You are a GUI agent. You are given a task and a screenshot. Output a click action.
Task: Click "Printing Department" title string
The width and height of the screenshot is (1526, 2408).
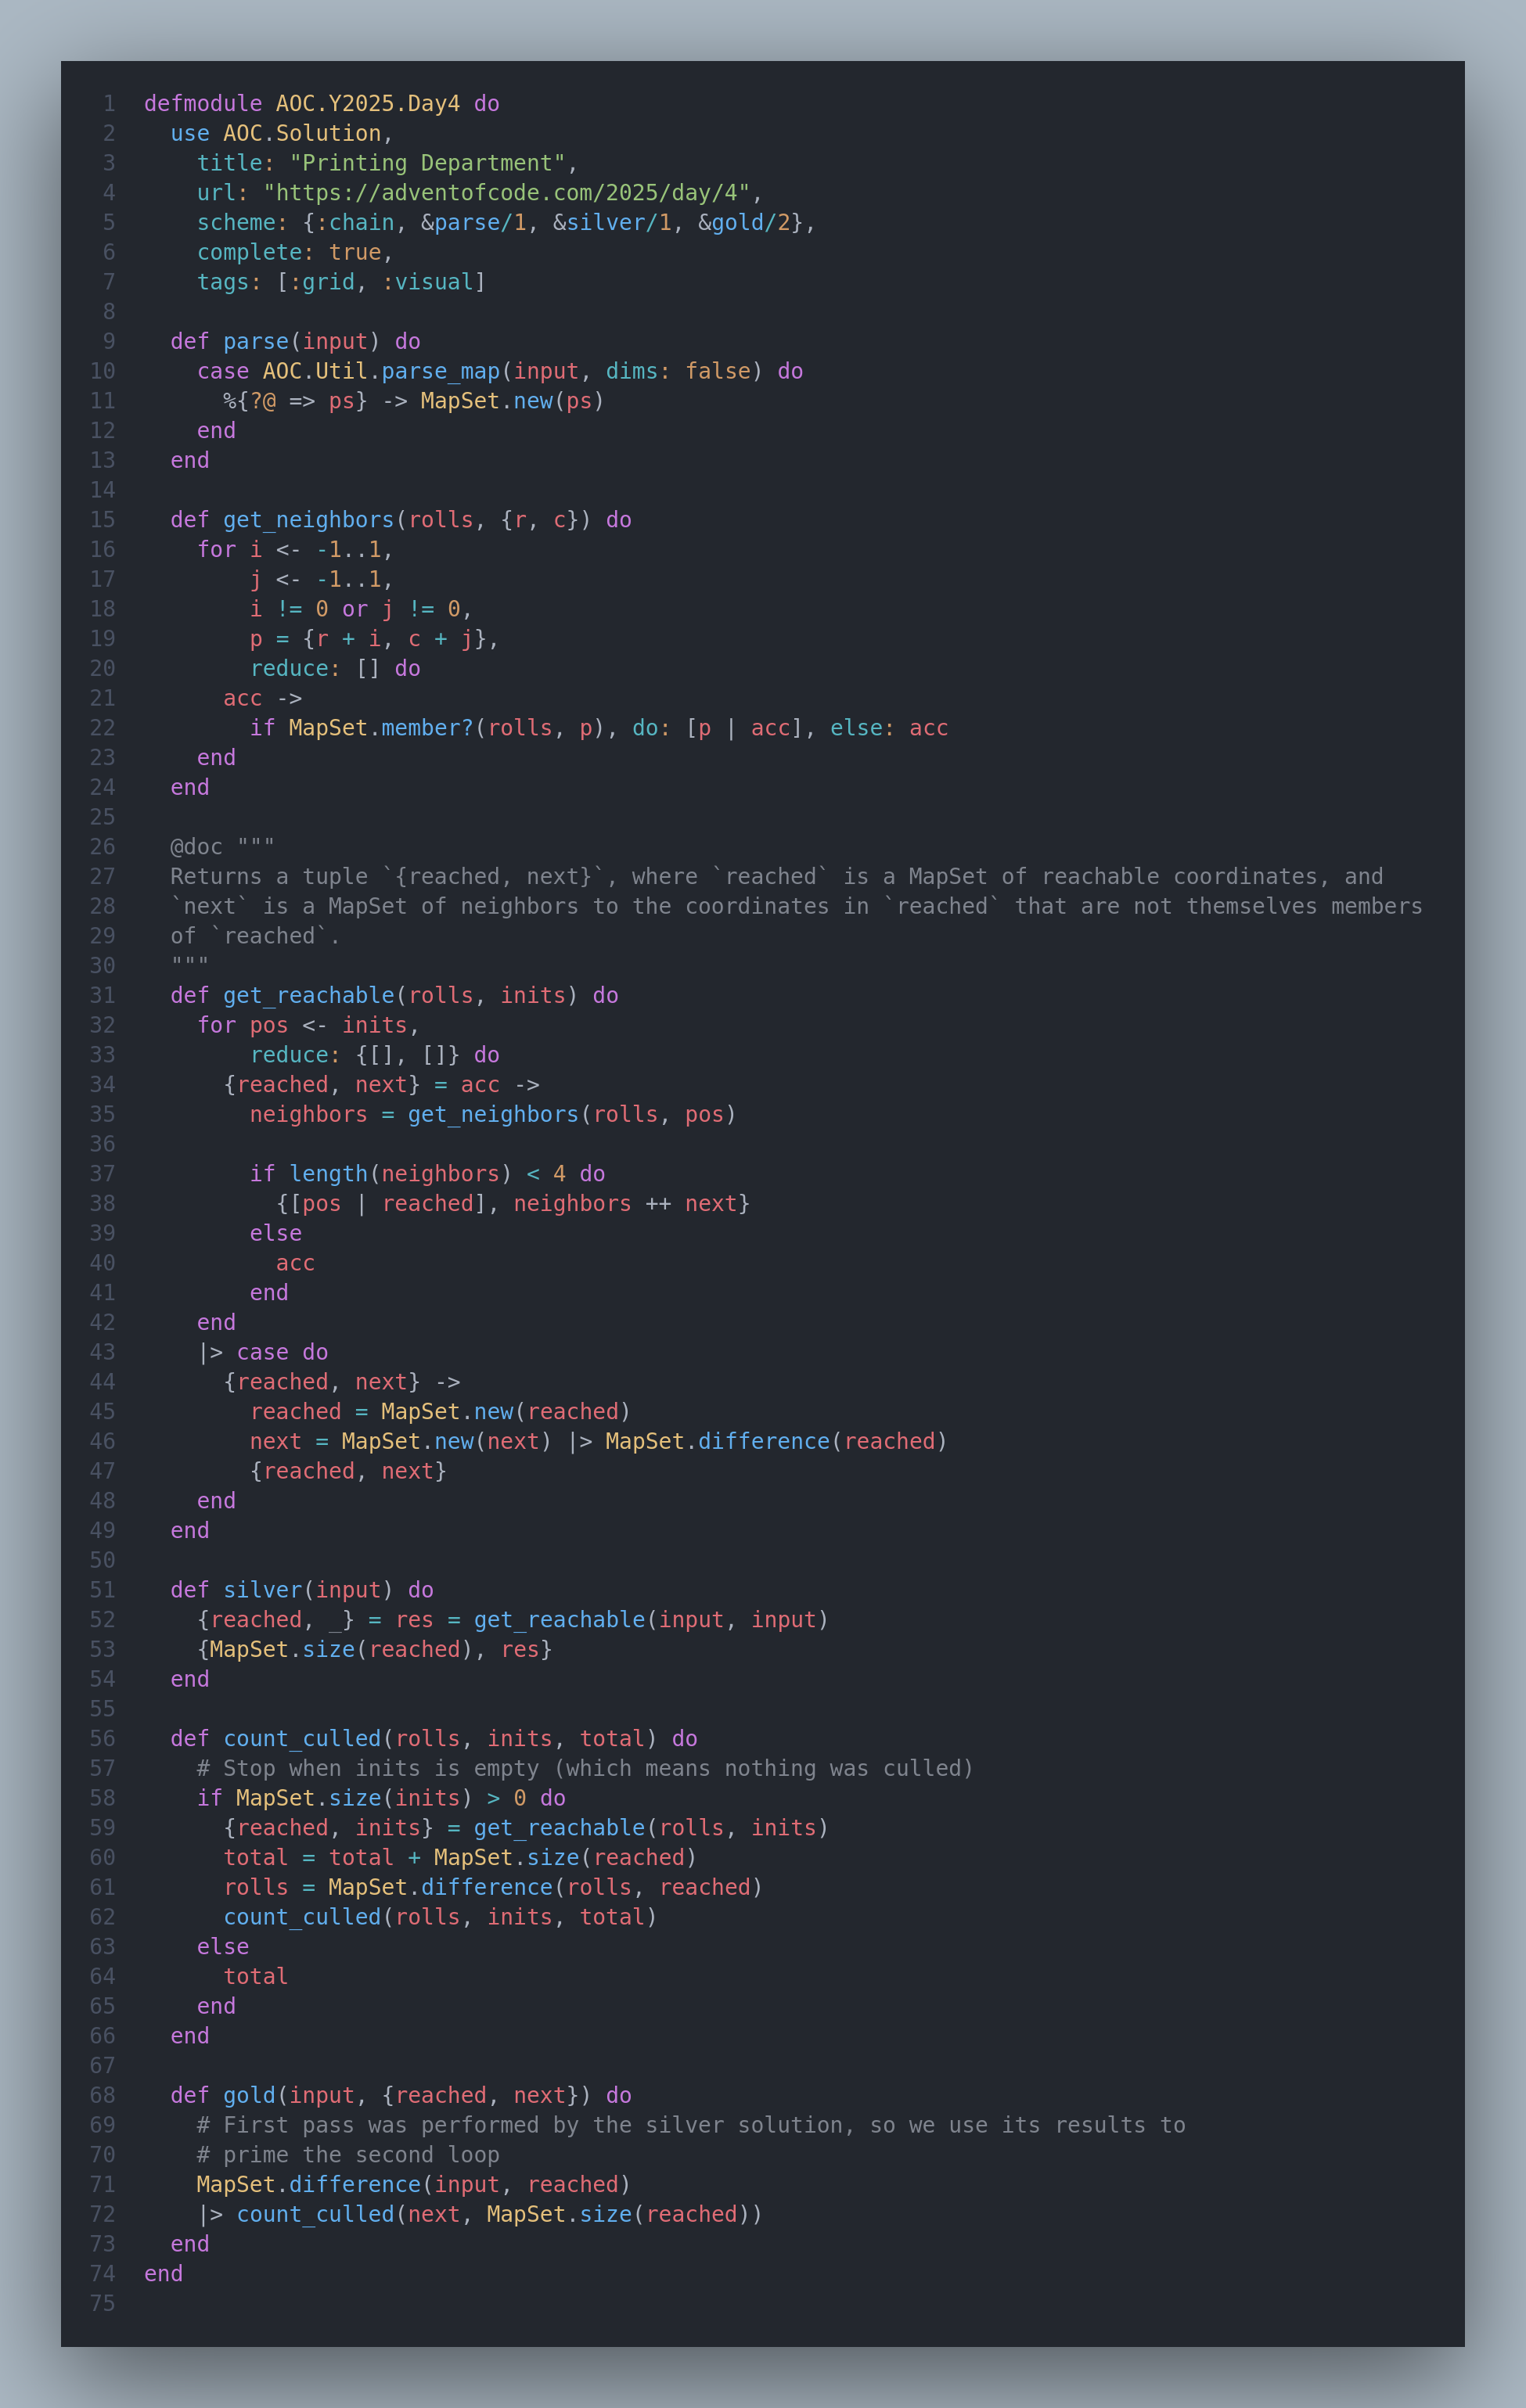428,163
